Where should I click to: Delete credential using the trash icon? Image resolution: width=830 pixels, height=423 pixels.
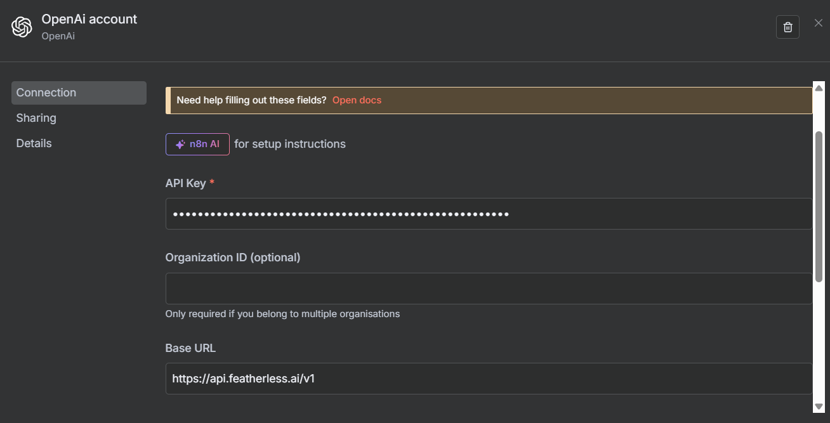pyautogui.click(x=787, y=27)
